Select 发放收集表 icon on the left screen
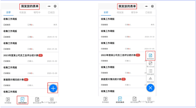This screenshot has width=196, height=108. pos(23,99)
